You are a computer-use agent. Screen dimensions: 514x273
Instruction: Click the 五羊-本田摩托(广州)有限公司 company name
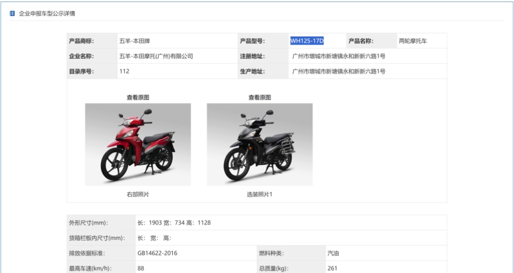[x=156, y=57]
